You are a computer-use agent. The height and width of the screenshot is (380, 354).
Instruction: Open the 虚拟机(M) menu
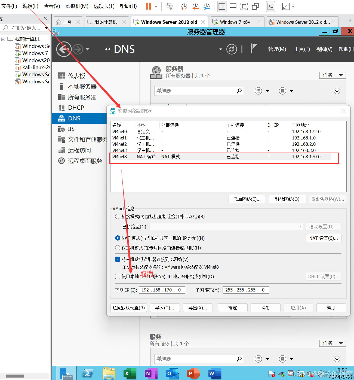[x=77, y=6]
